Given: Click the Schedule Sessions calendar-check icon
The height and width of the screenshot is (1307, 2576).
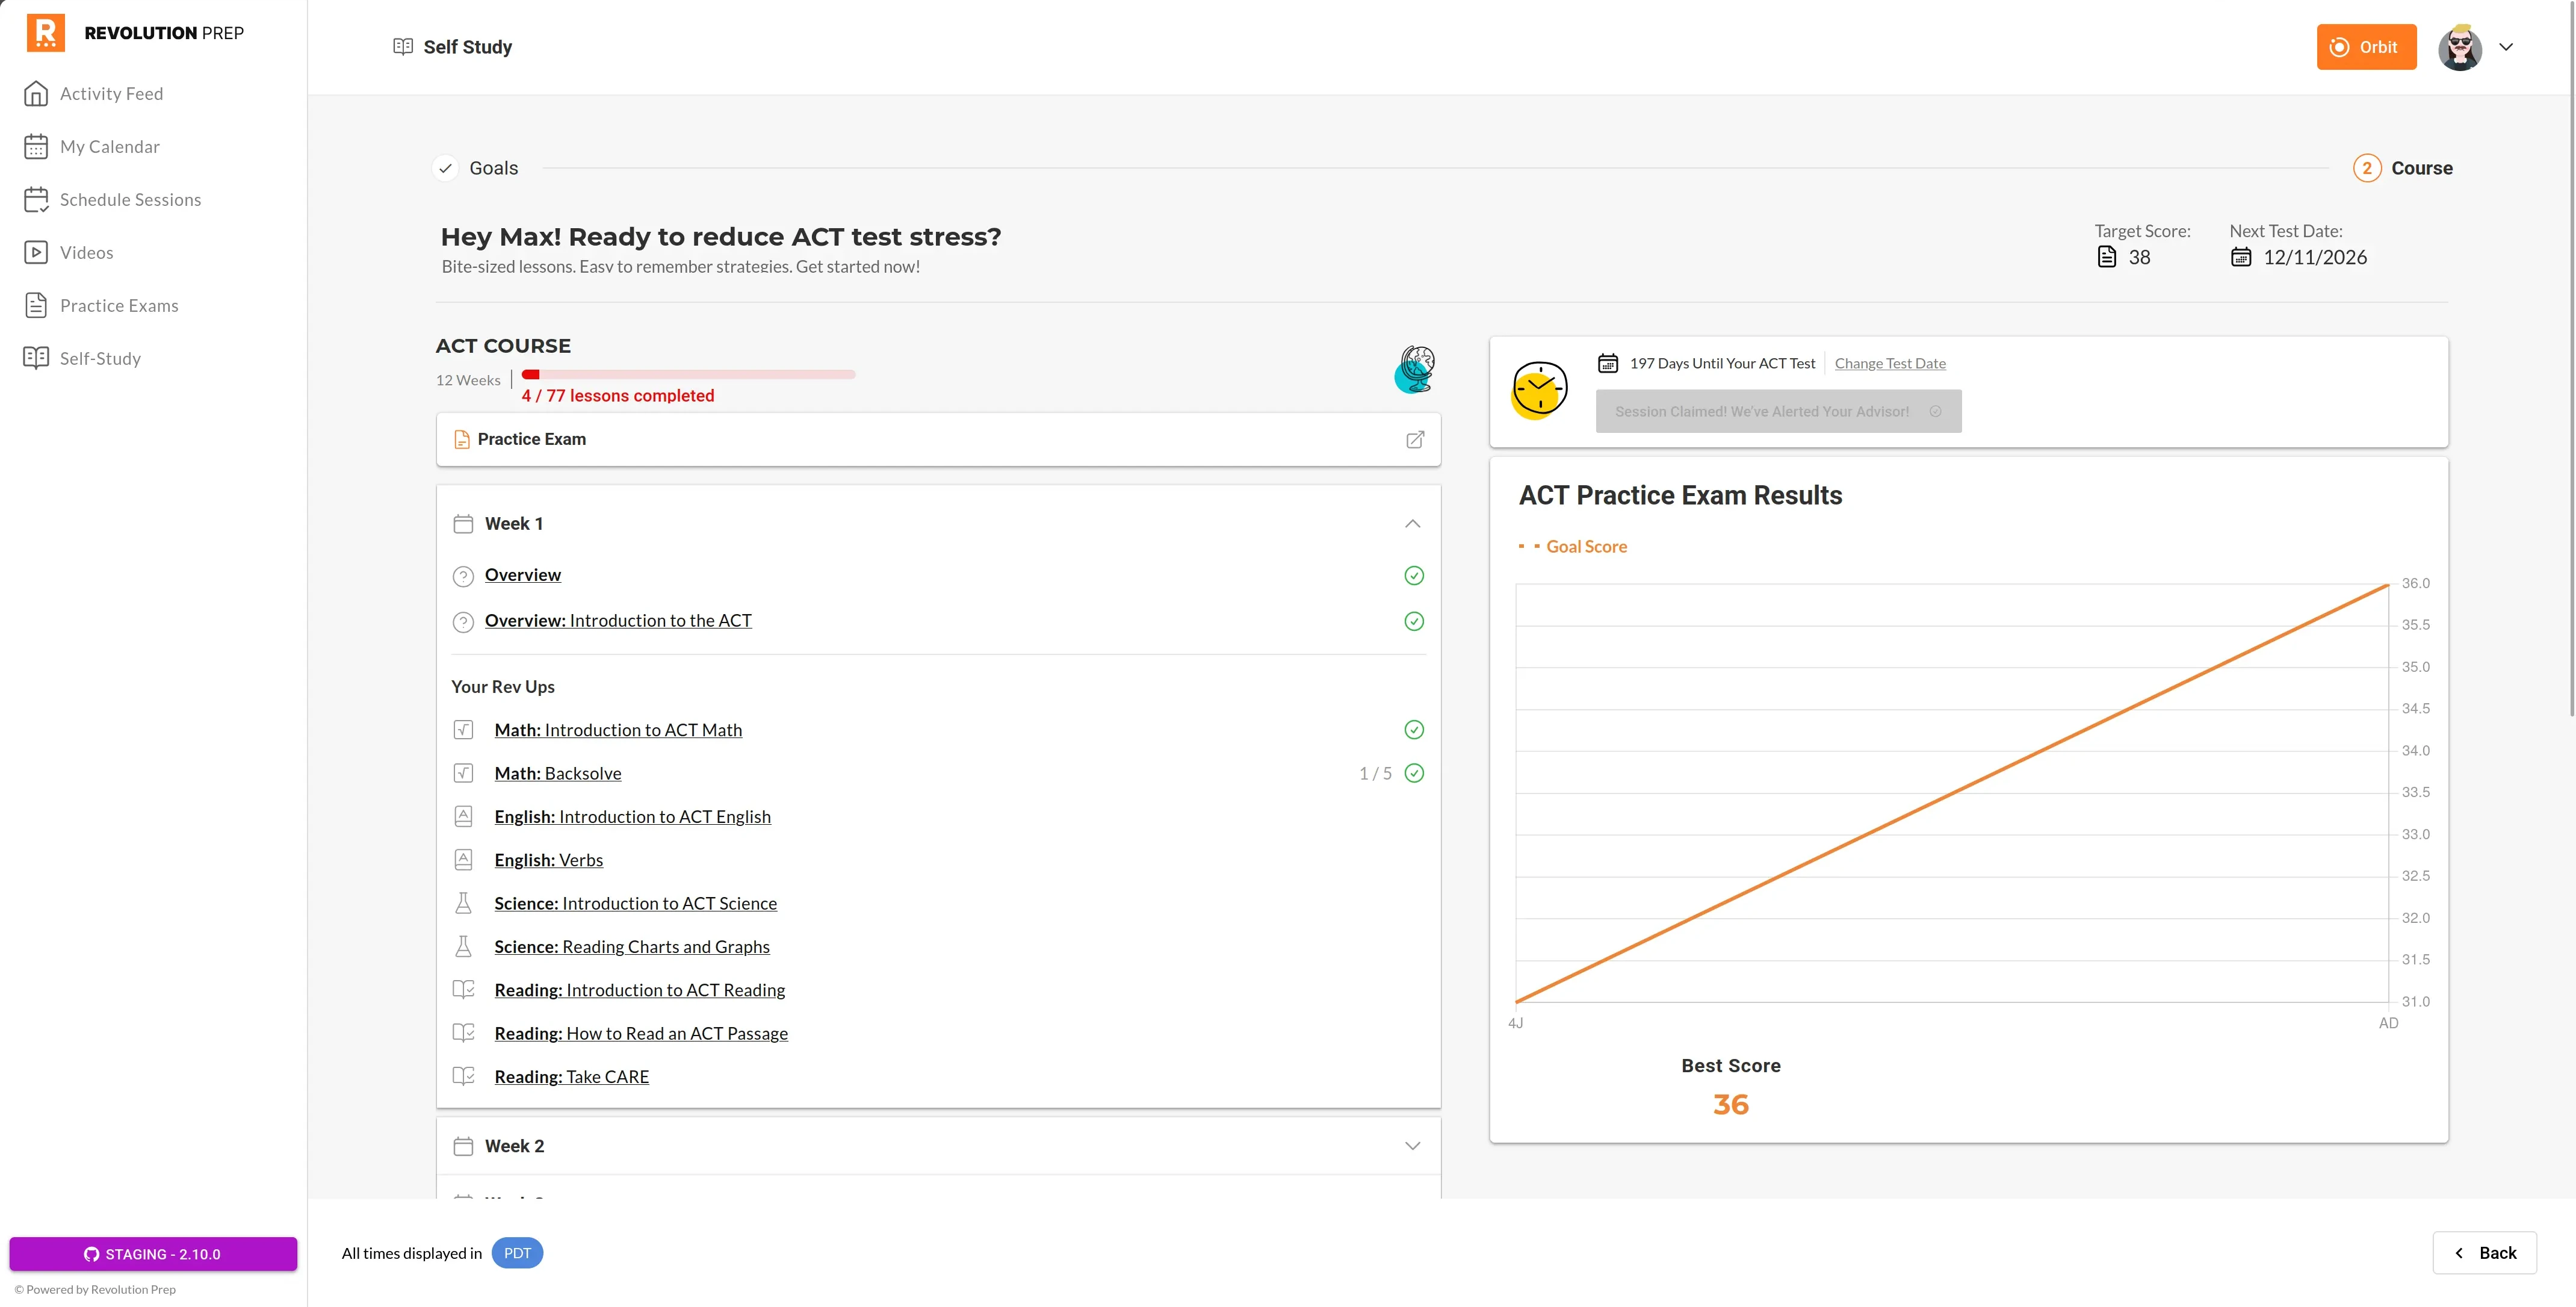Looking at the screenshot, I should point(36,199).
